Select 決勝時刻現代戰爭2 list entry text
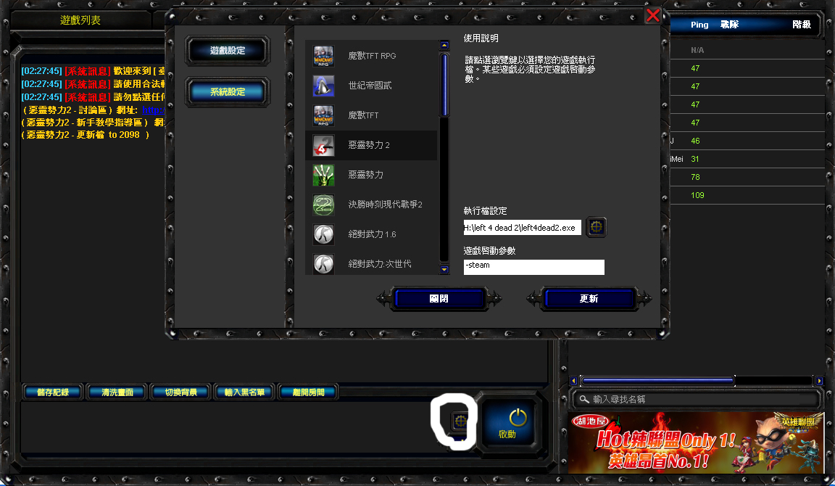Image resolution: width=835 pixels, height=486 pixels. point(385,205)
